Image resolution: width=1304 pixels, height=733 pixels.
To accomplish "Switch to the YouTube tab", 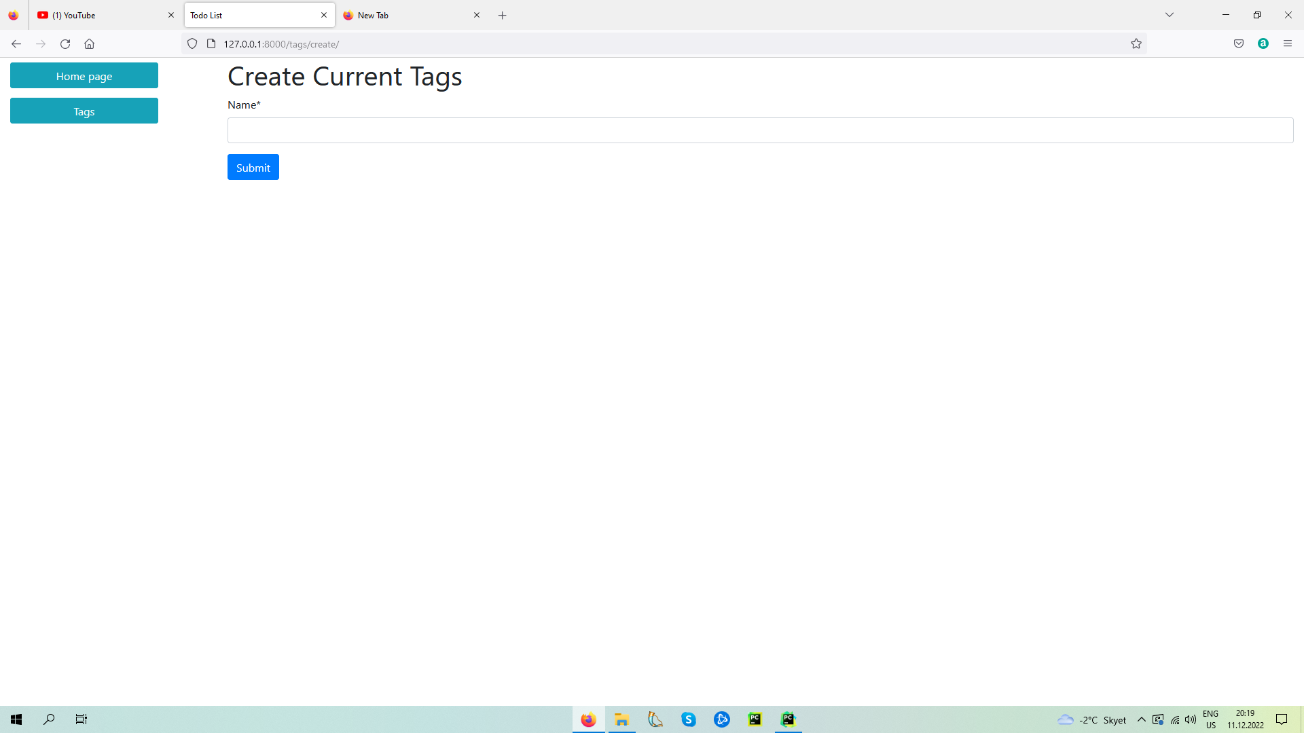I will (x=102, y=16).
